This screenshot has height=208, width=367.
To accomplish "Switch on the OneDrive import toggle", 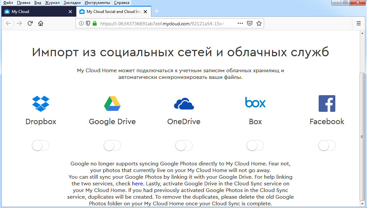I will [x=184, y=146].
